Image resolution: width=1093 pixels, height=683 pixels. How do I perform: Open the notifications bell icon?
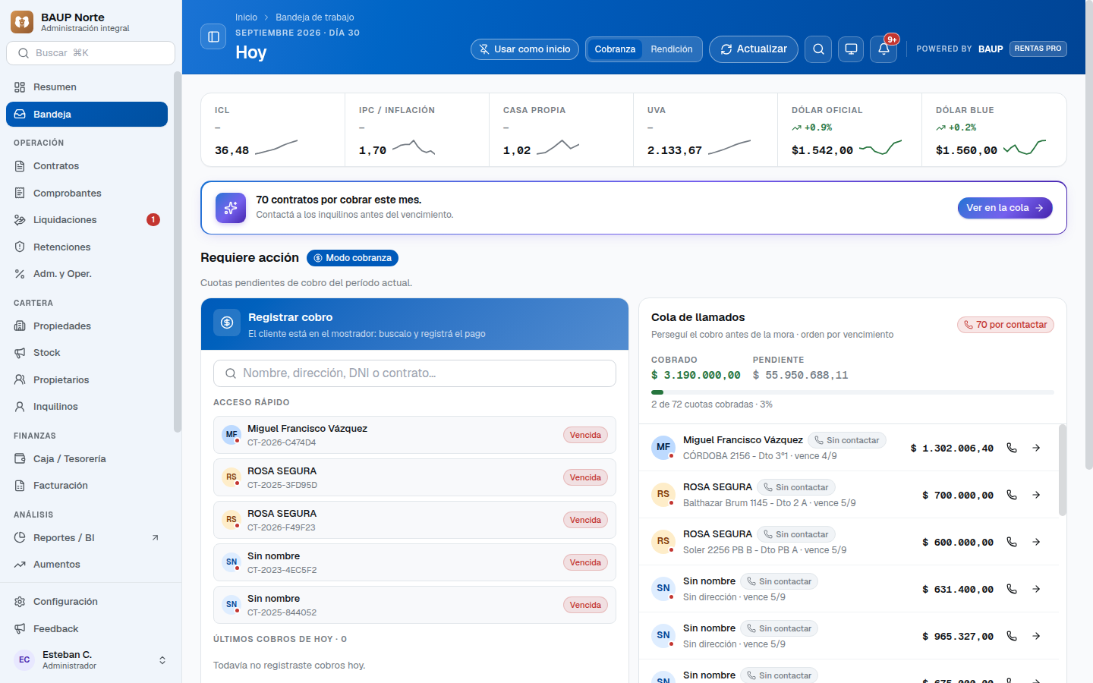pos(884,49)
